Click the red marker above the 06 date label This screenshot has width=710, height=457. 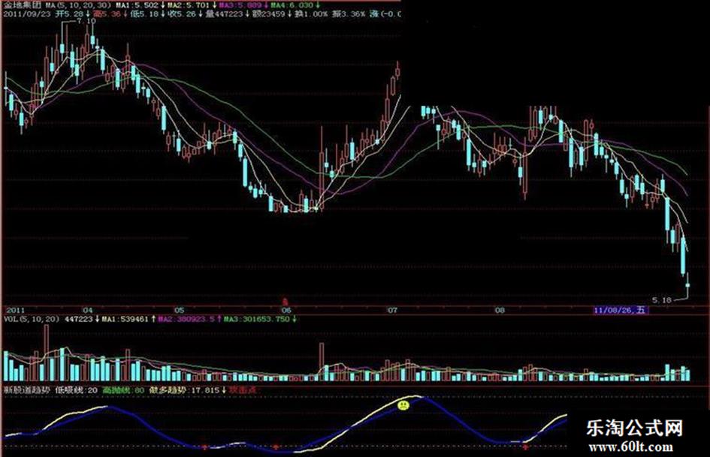click(286, 301)
